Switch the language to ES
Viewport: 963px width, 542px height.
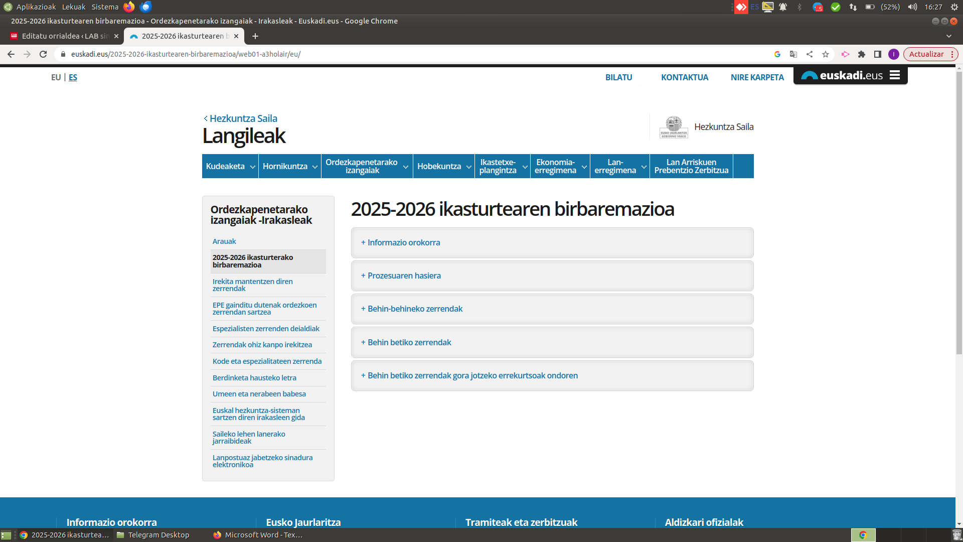[x=73, y=77]
